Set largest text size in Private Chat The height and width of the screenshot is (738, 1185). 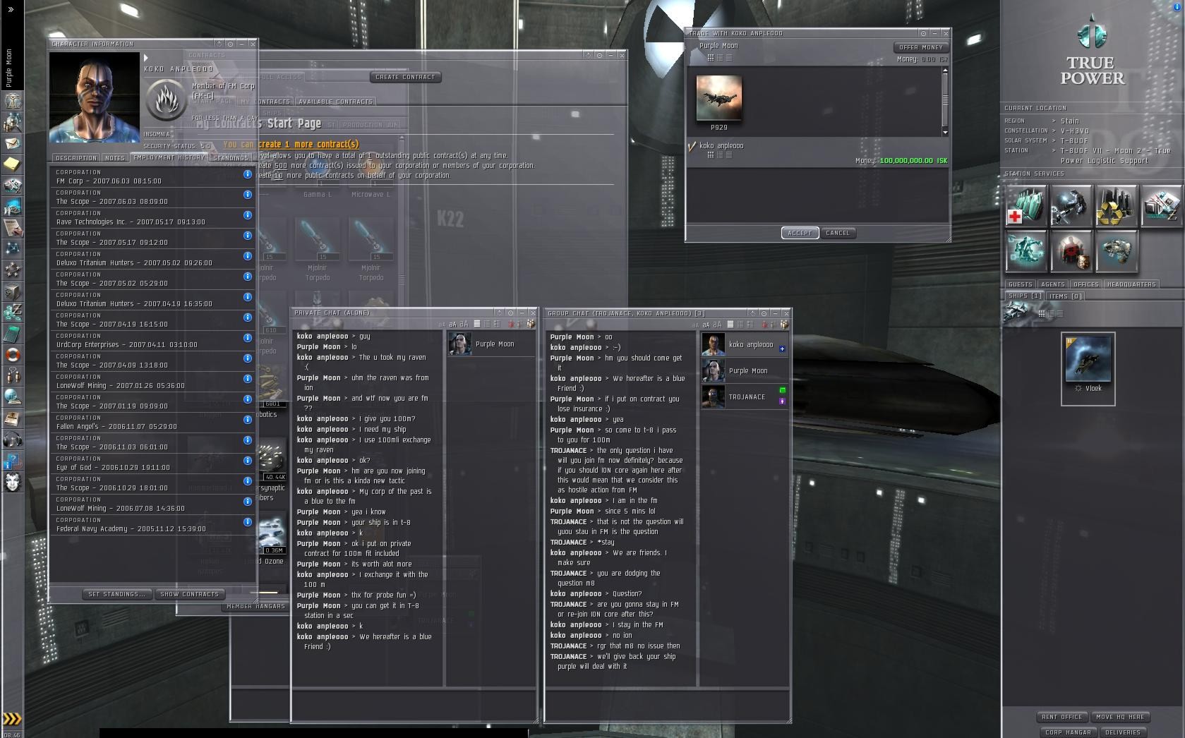click(464, 324)
